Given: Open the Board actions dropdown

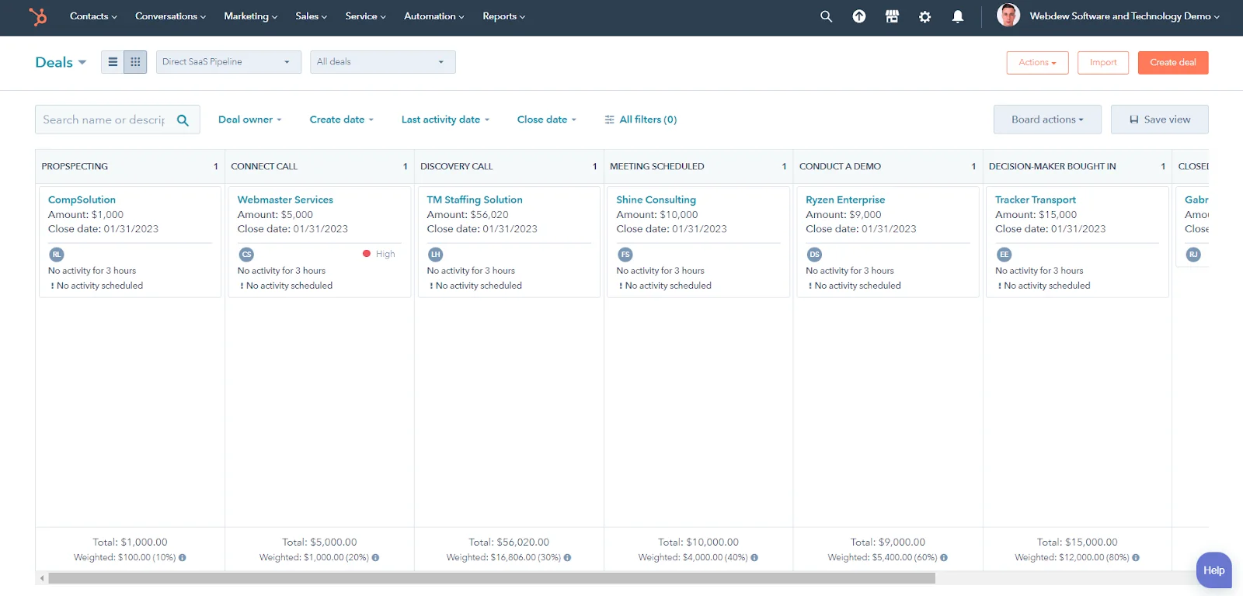Looking at the screenshot, I should coord(1047,120).
